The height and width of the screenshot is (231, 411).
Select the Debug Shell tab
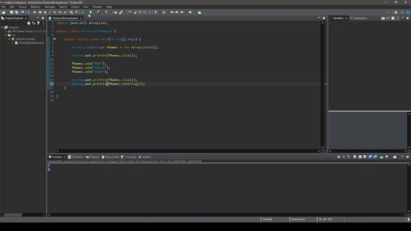point(110,157)
